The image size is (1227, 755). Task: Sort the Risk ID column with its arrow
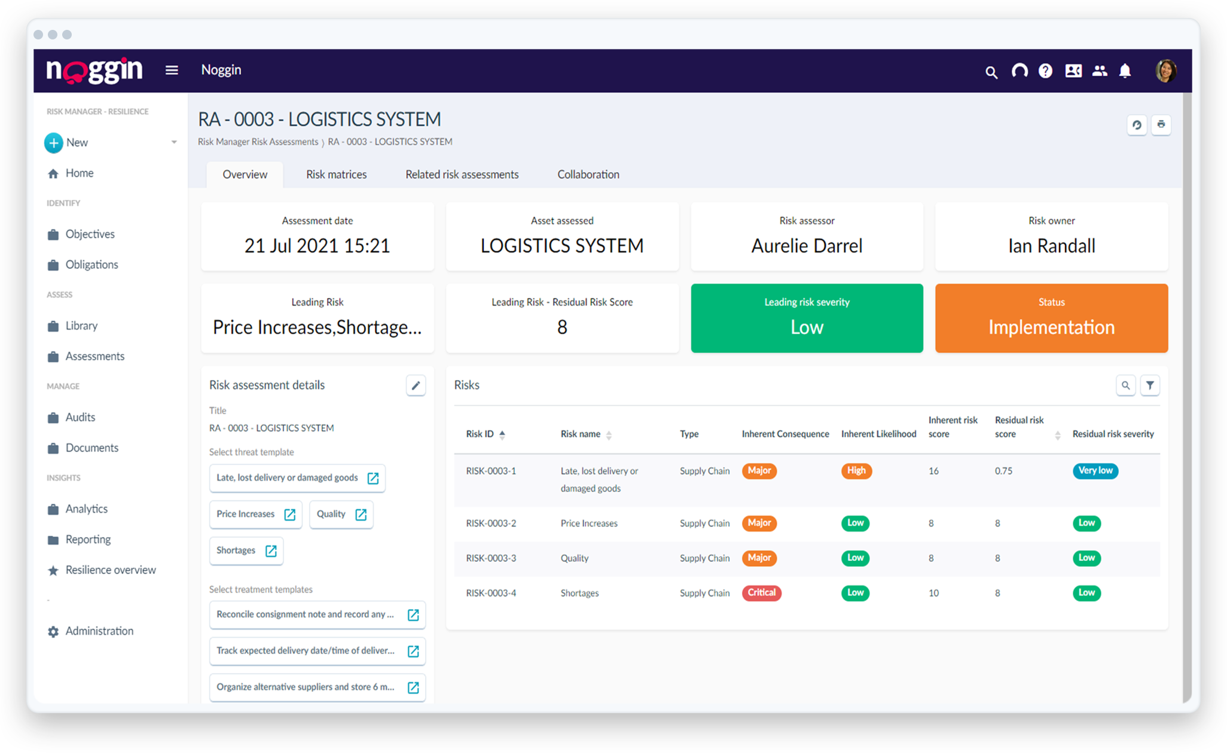click(x=502, y=434)
